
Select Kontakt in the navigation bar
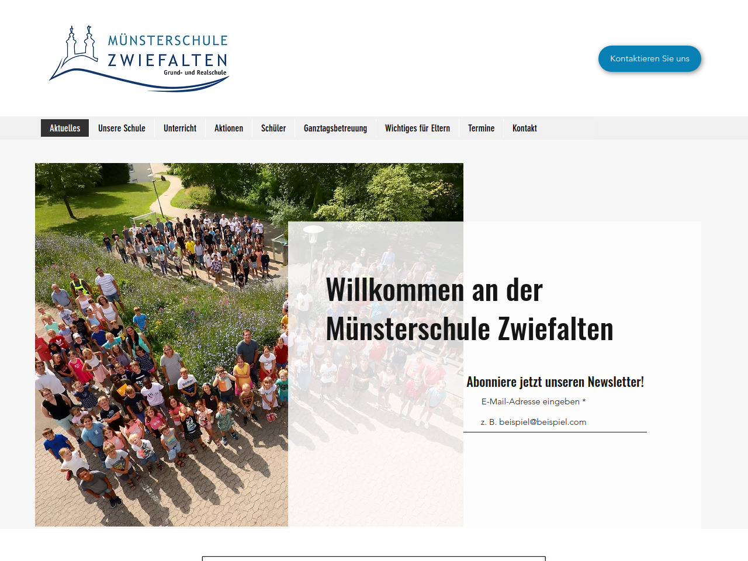pyautogui.click(x=524, y=128)
